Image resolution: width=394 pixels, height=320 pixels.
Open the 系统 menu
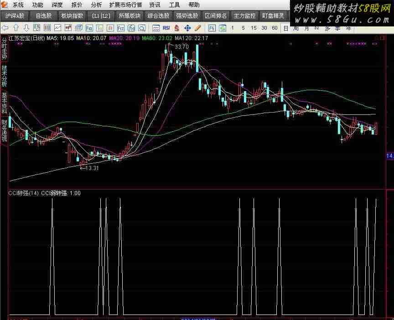18,5
